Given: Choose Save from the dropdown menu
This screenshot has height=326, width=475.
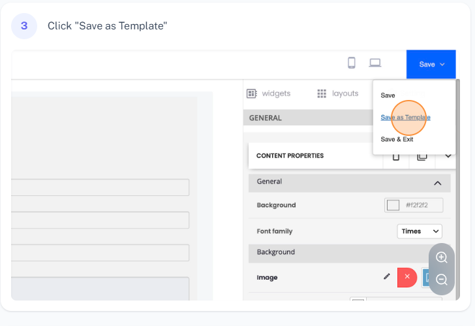Looking at the screenshot, I should click(388, 95).
